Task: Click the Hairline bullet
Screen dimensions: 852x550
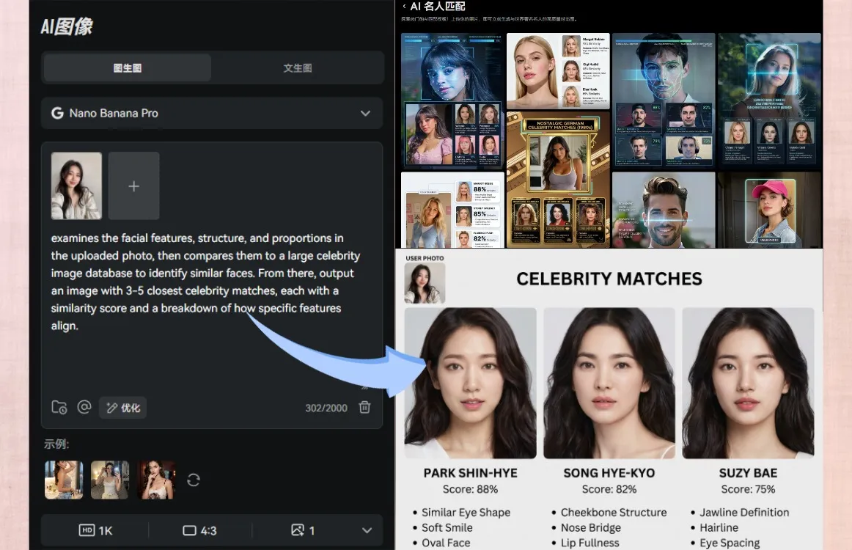Action: point(719,528)
